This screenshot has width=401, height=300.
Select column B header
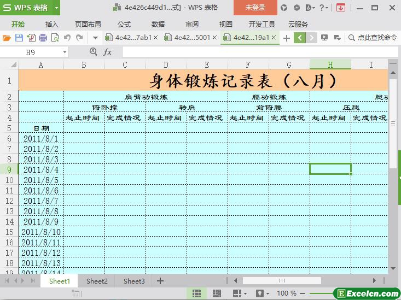coord(84,64)
